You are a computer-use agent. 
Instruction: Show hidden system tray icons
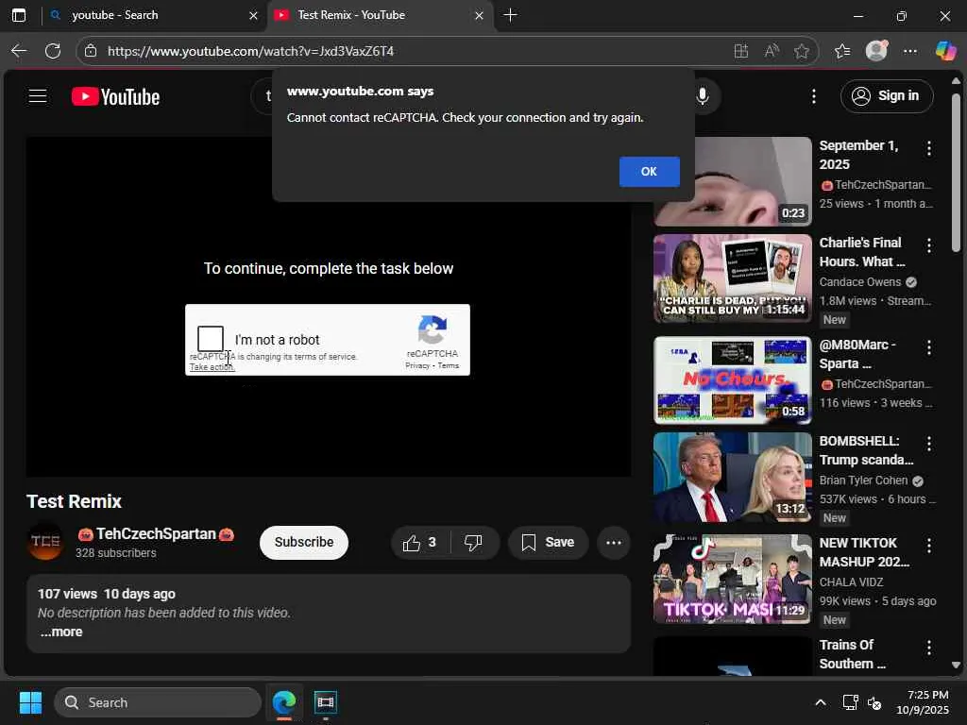click(821, 702)
